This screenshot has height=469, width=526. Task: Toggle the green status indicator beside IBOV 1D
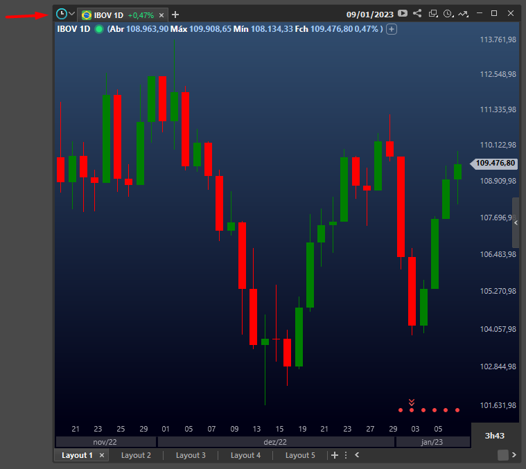[99, 29]
